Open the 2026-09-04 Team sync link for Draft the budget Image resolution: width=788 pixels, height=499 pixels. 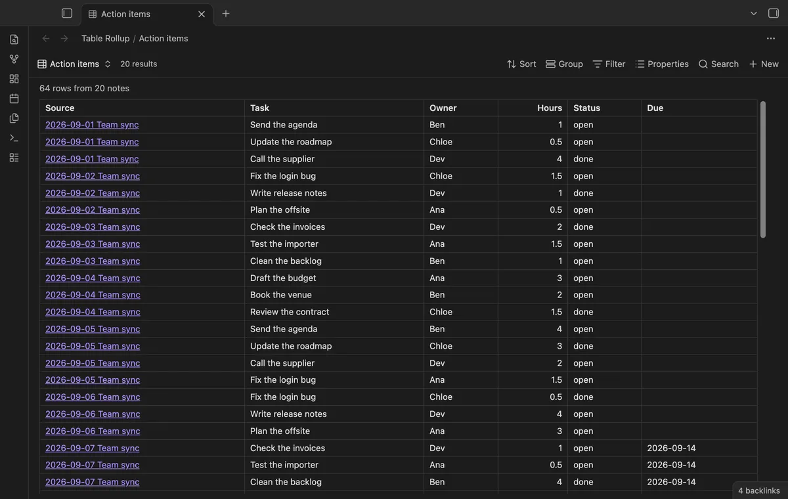click(93, 278)
